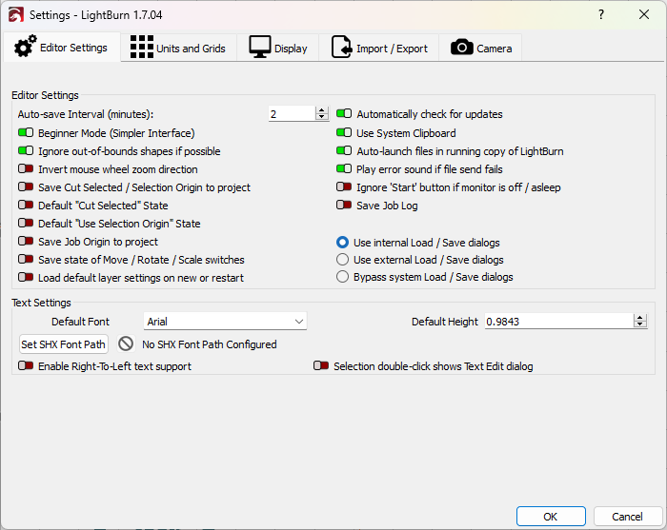Toggle Play error sound if file send fails
Screen dimensions: 667x530
[x=344, y=169]
